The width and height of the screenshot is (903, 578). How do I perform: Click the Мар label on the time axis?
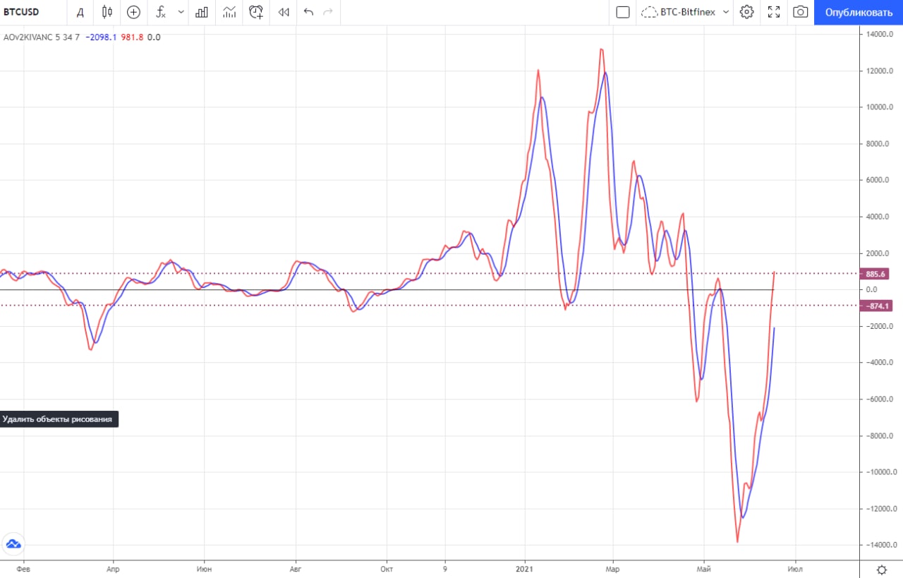coord(612,567)
